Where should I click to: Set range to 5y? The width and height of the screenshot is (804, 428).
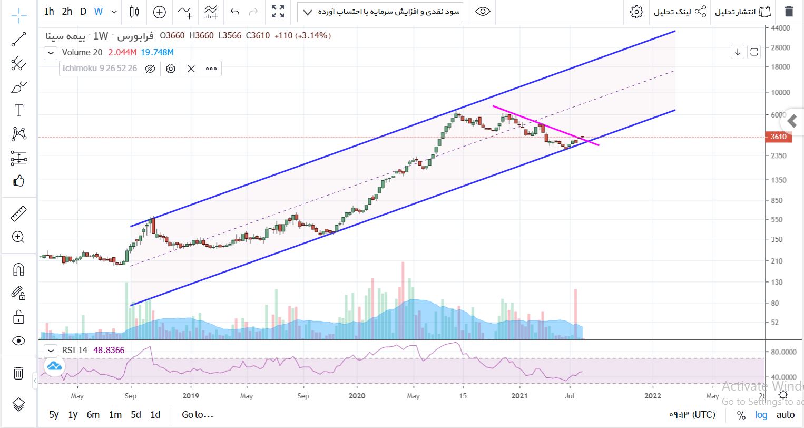[54, 415]
